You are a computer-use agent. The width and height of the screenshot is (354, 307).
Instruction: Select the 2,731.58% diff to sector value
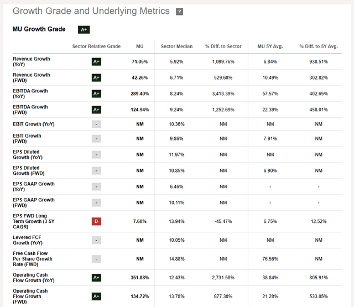click(x=223, y=278)
